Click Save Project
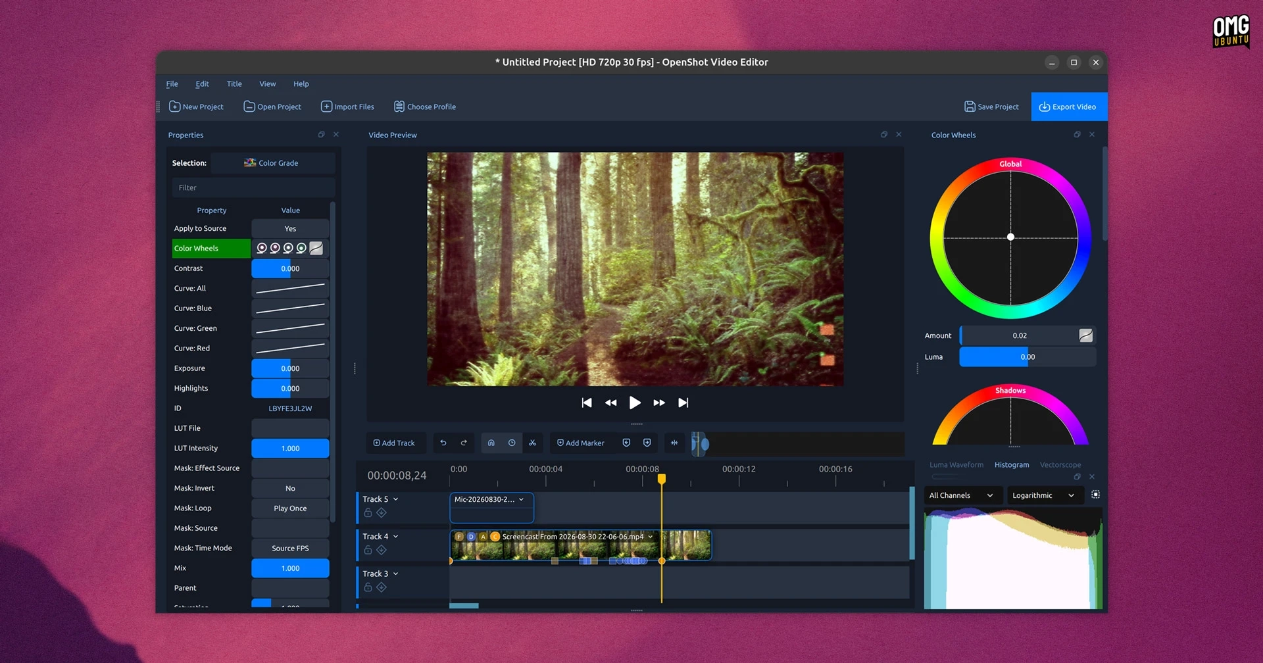The width and height of the screenshot is (1263, 663). tap(991, 107)
